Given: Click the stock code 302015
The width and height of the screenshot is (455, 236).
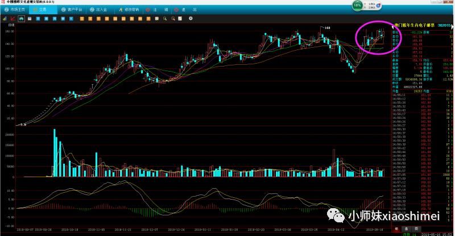Looking at the screenshot, I should pos(444,26).
